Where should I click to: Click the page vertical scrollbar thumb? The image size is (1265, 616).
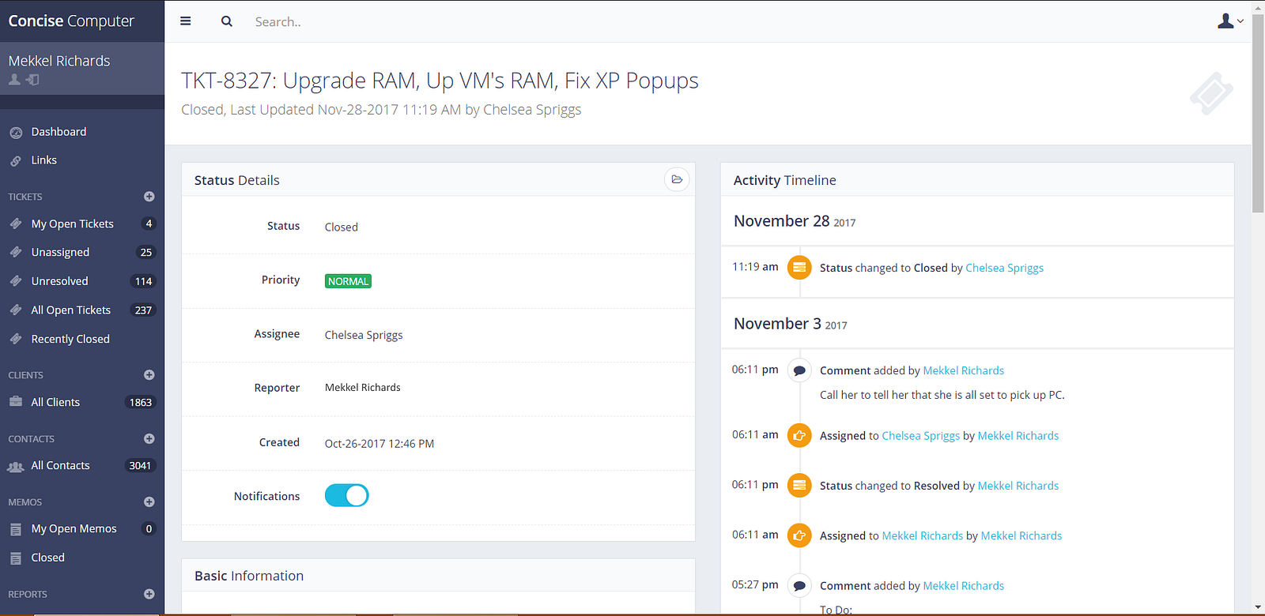click(x=1258, y=112)
